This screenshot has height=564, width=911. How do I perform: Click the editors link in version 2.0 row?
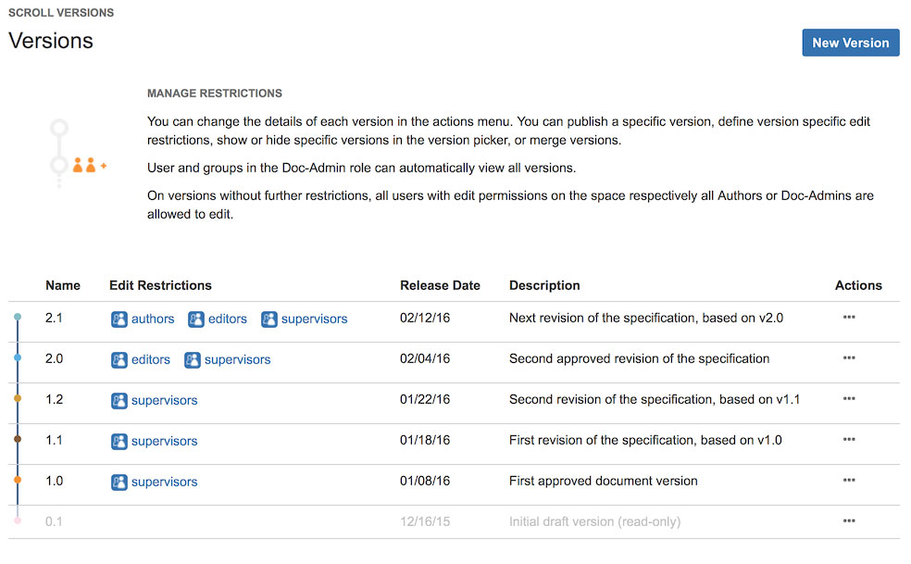[x=151, y=359]
